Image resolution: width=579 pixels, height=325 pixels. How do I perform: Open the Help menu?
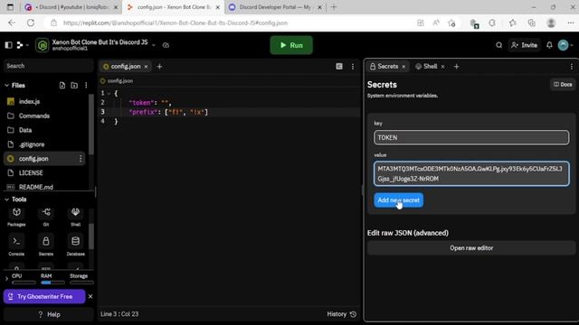click(49, 314)
